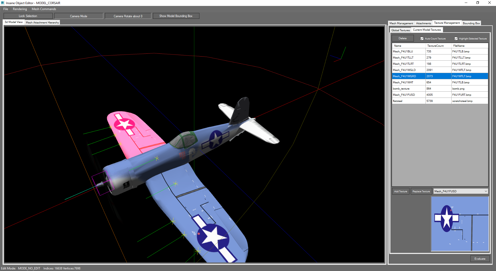Click texture count 5739 cell

(x=438, y=101)
